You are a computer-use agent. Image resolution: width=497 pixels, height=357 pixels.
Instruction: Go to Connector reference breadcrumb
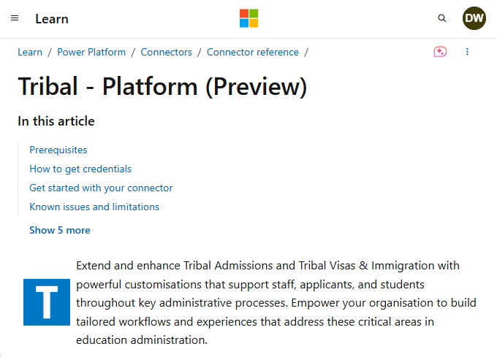[253, 52]
